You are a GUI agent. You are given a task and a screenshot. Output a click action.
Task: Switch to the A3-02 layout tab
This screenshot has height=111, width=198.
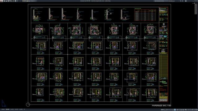tap(12, 109)
